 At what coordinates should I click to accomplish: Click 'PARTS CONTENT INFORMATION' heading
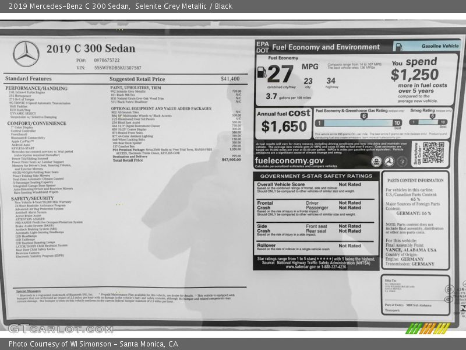pos(415,180)
